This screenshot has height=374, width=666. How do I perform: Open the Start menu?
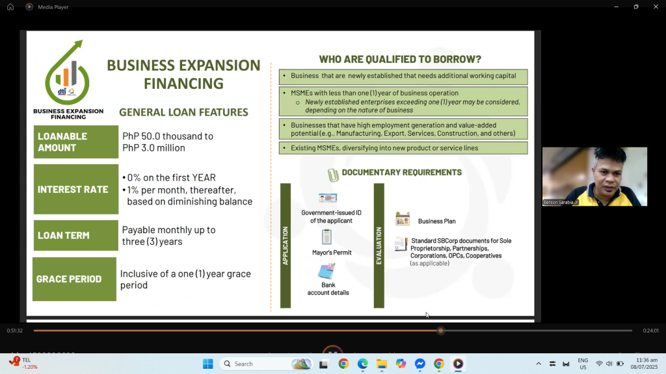[x=207, y=364]
